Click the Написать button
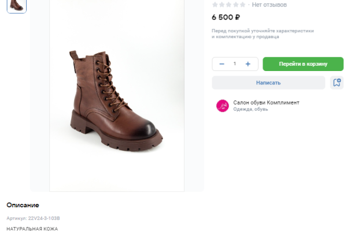The image size is (347, 231). pyautogui.click(x=268, y=83)
